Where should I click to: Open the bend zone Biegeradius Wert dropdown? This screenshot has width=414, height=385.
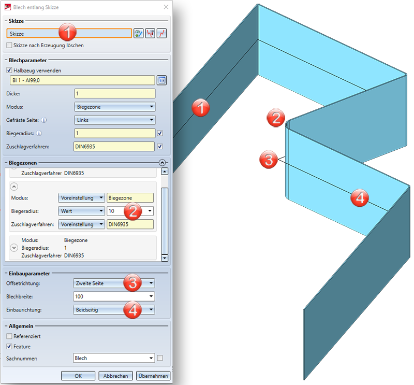pyautogui.click(x=81, y=211)
